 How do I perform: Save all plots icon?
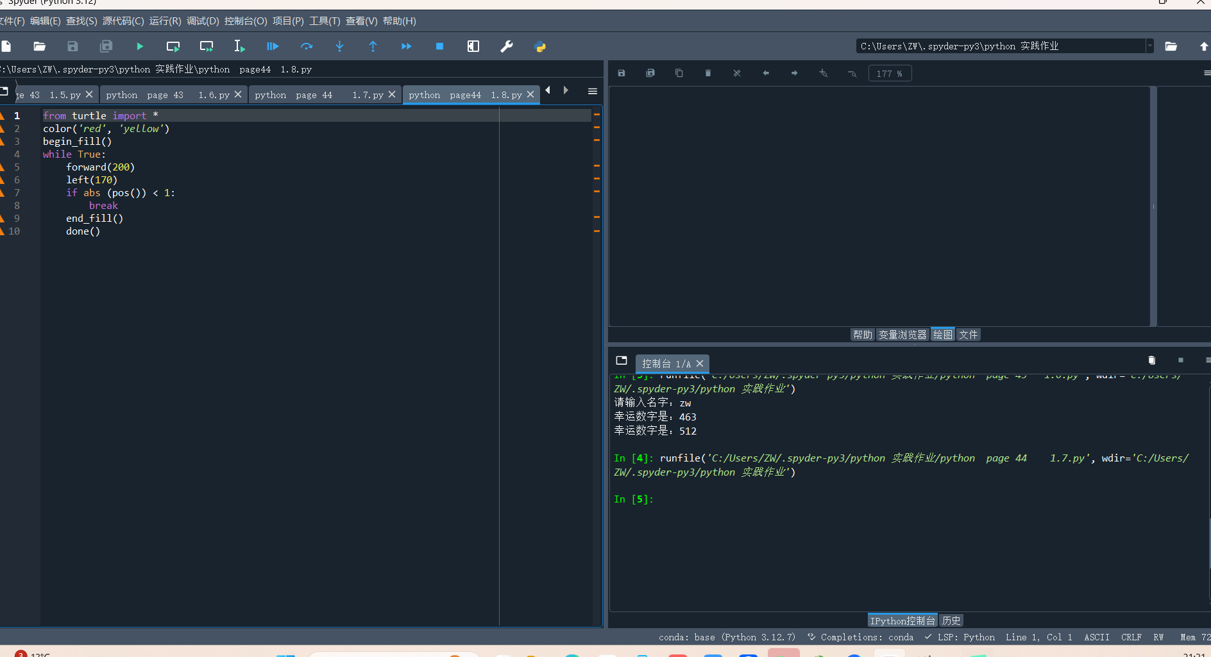point(650,73)
